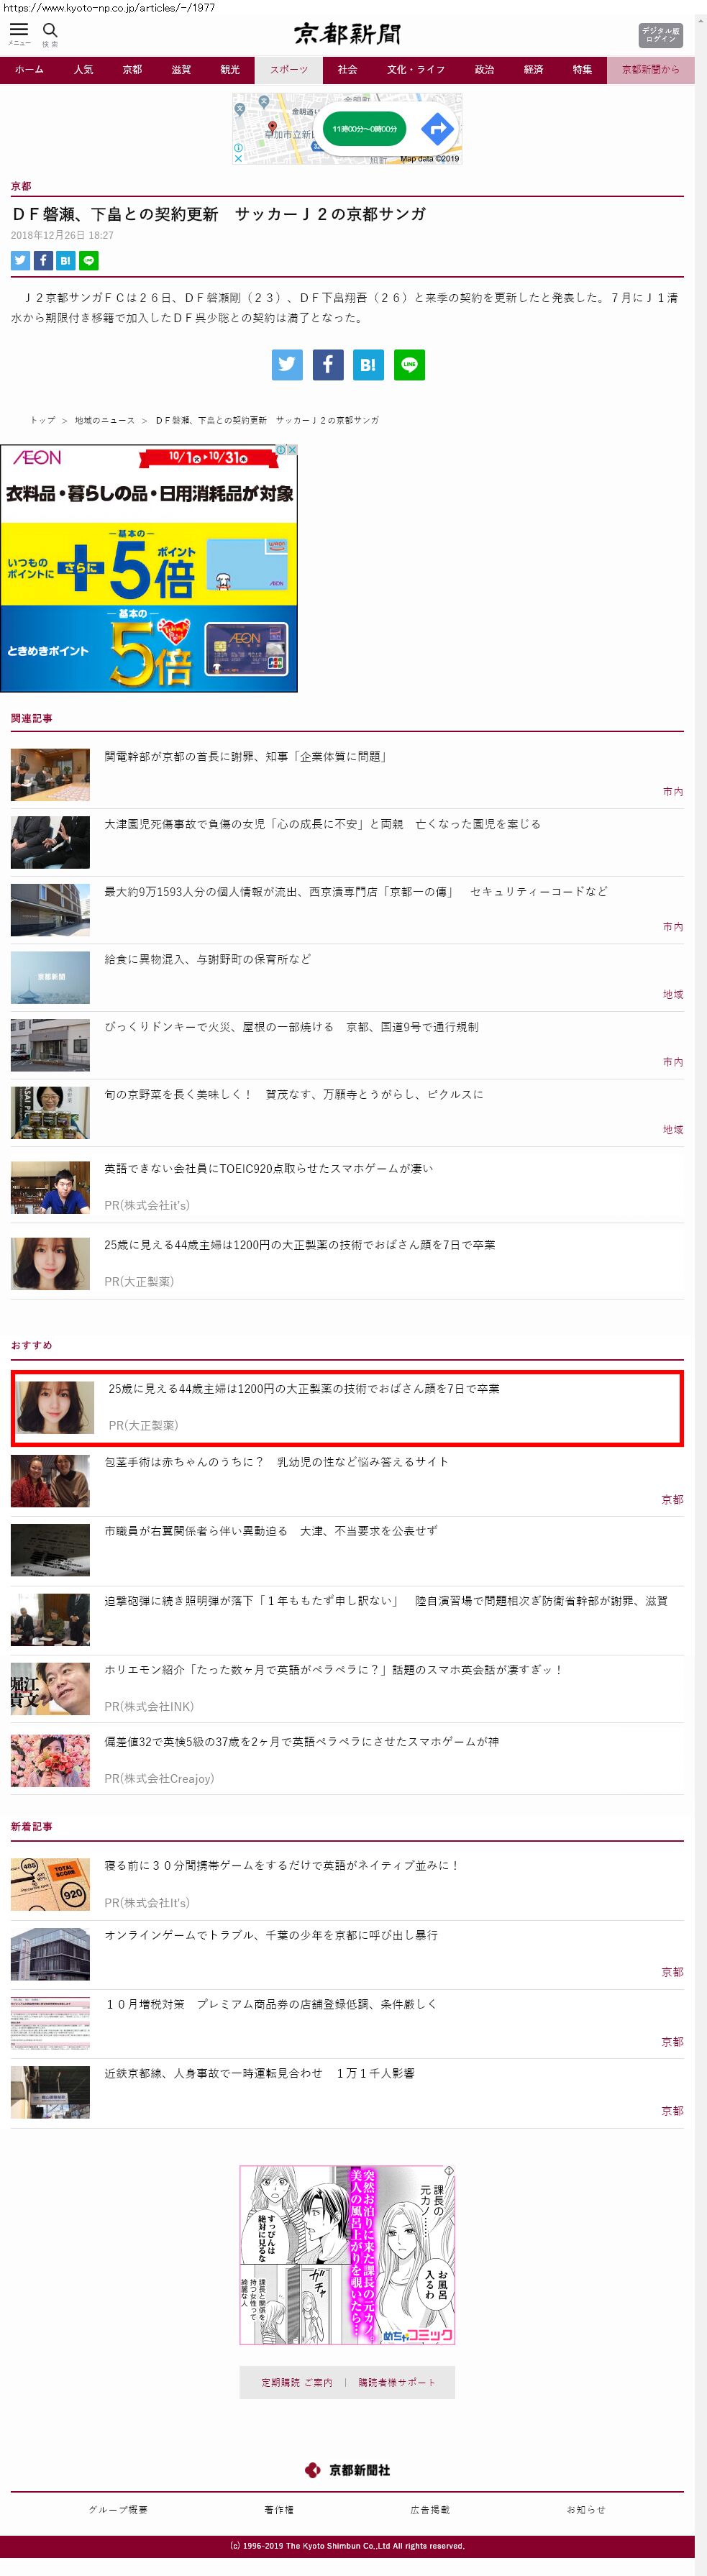Share via LINE large green icon
This screenshot has width=707, height=2576.
(409, 364)
